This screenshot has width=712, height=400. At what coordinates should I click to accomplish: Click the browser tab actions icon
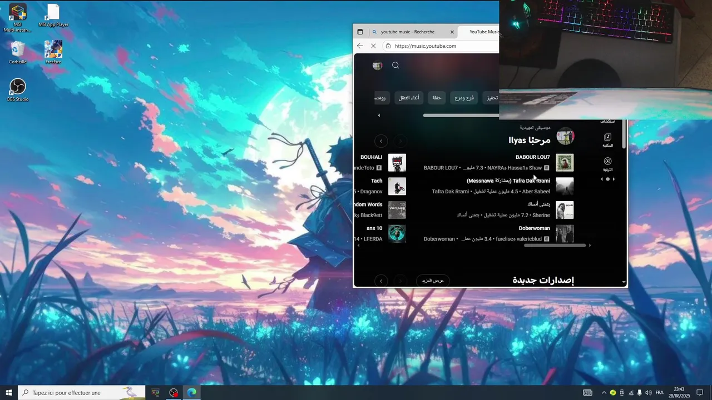(360, 32)
